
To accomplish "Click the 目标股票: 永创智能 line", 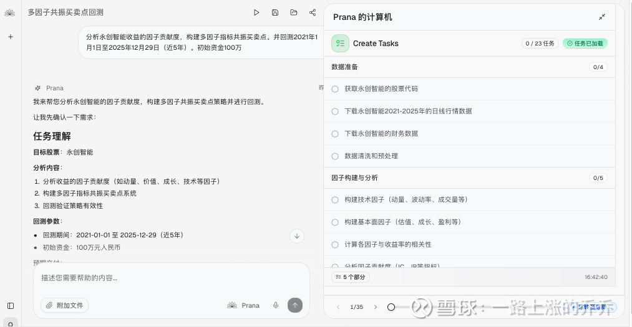I will click(63, 153).
